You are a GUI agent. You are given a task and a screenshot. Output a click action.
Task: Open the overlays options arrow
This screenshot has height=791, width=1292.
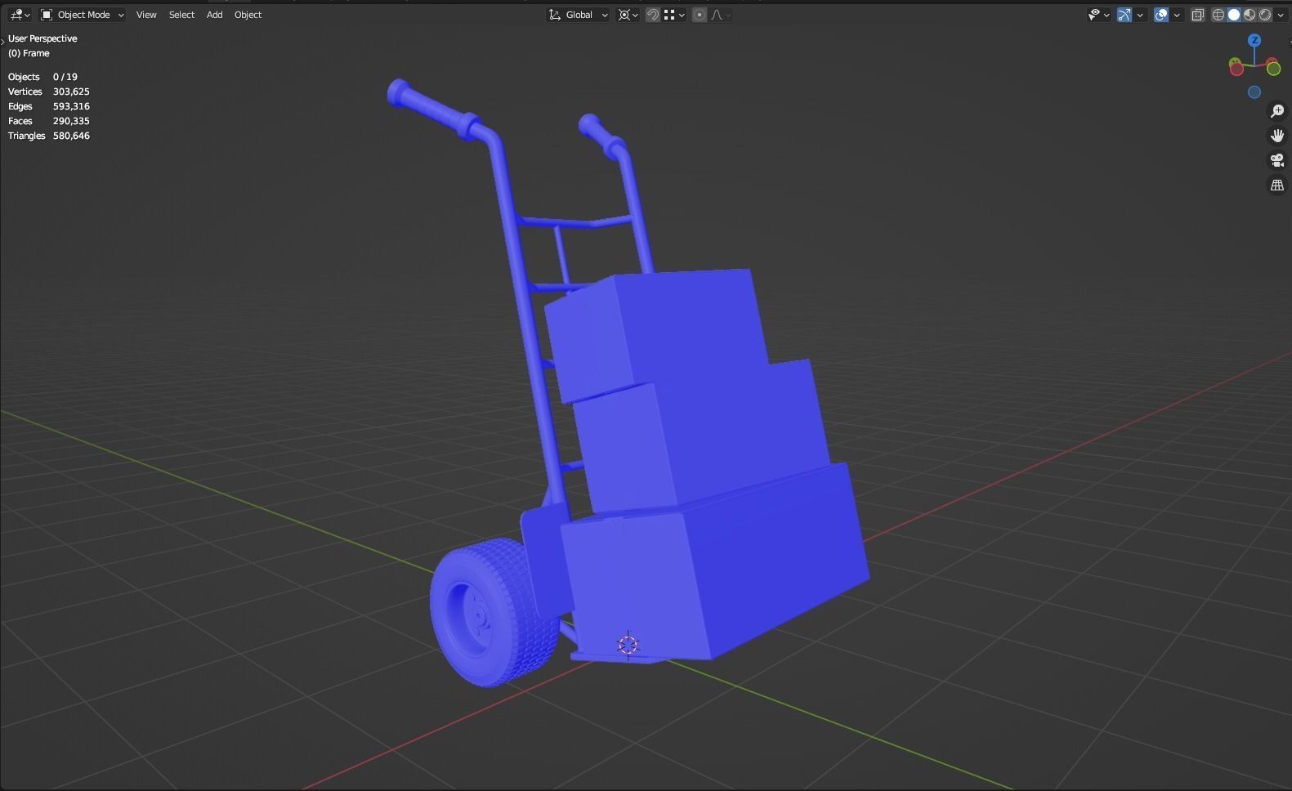1177,15
